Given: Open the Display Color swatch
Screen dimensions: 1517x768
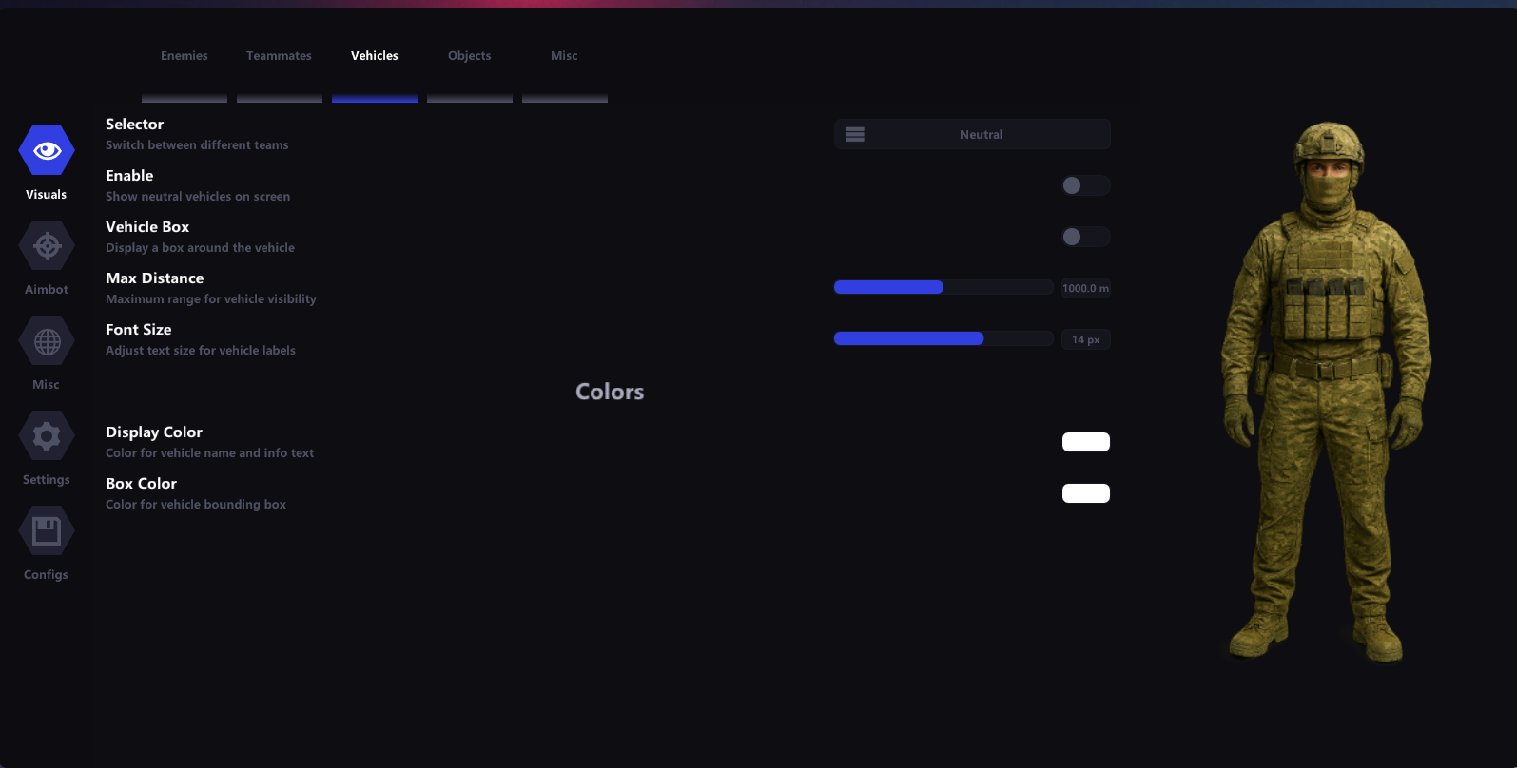Looking at the screenshot, I should click(x=1085, y=442).
